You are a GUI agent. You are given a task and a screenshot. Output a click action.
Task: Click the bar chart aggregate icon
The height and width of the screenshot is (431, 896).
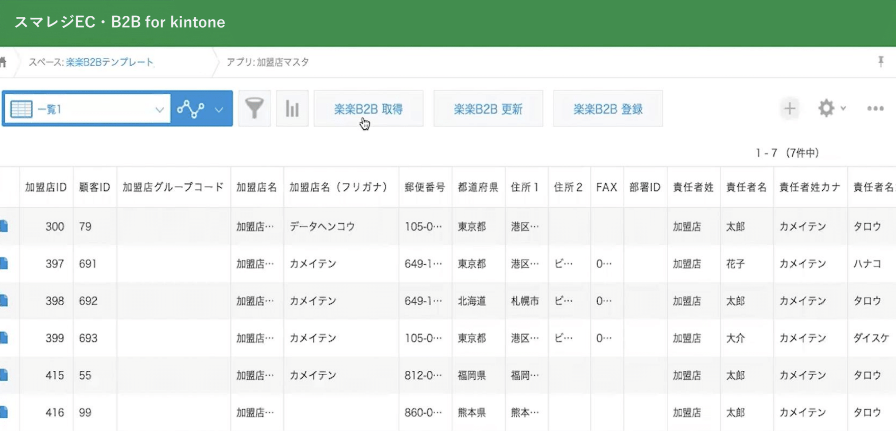pos(292,109)
